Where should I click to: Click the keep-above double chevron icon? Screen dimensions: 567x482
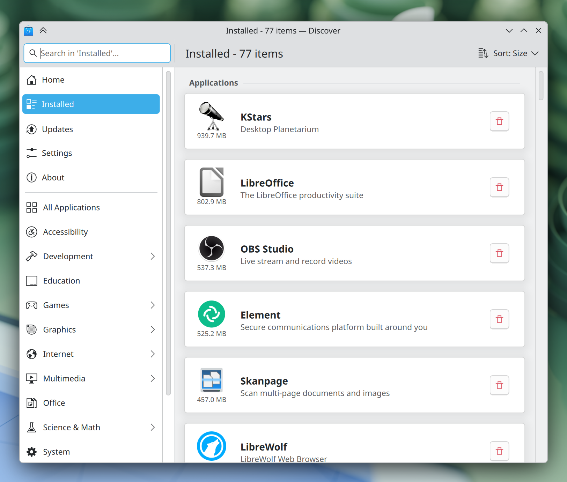click(43, 31)
